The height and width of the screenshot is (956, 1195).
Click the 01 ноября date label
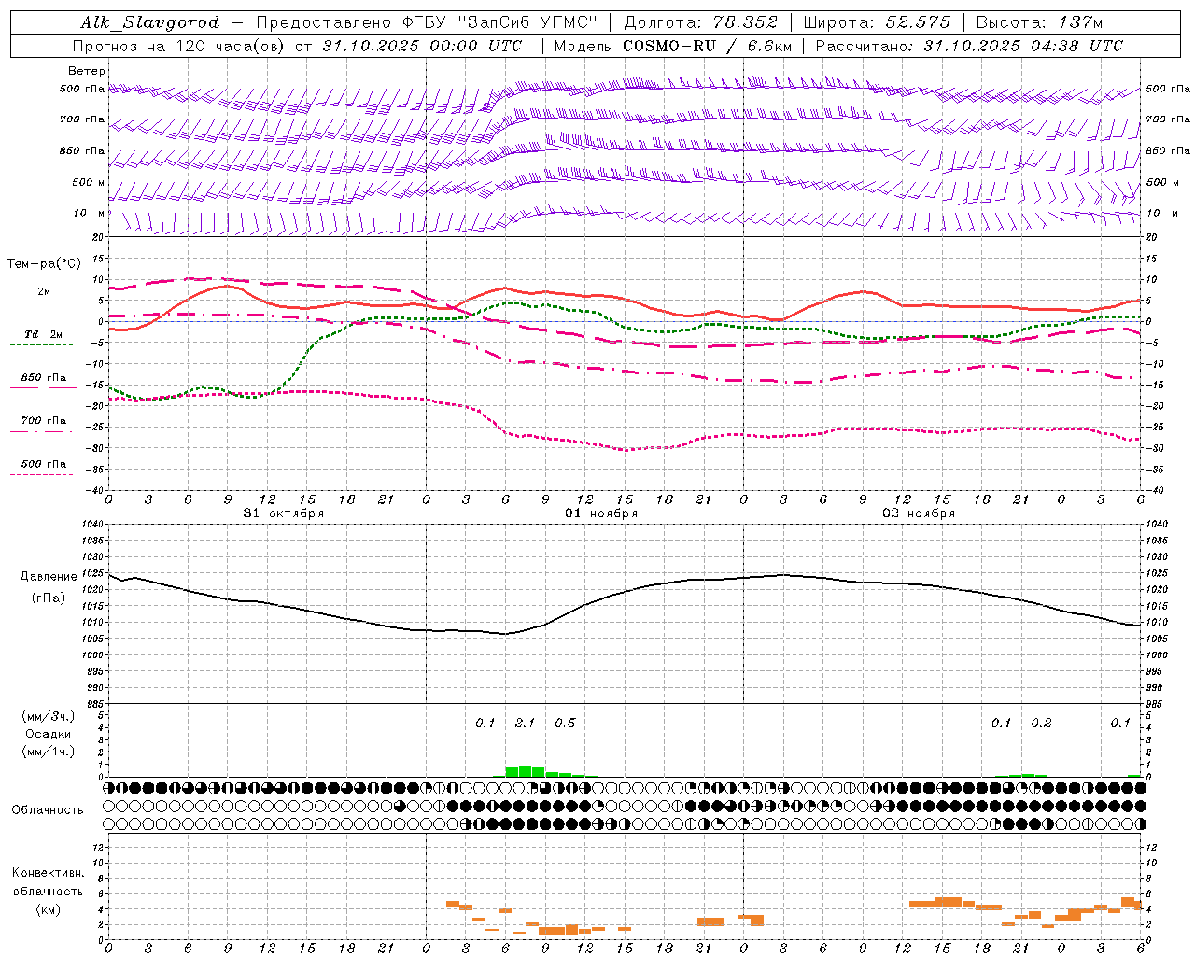point(601,513)
